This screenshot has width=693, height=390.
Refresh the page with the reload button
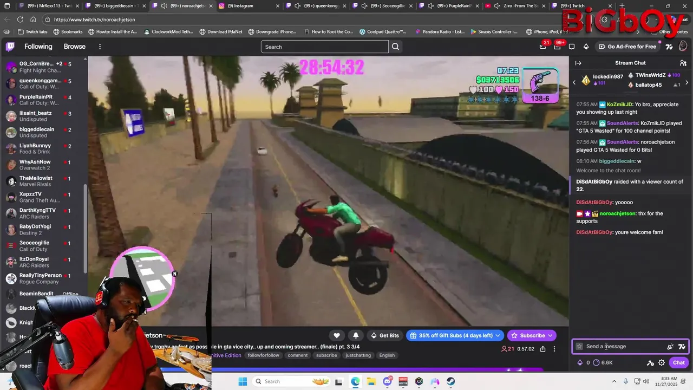(20, 19)
